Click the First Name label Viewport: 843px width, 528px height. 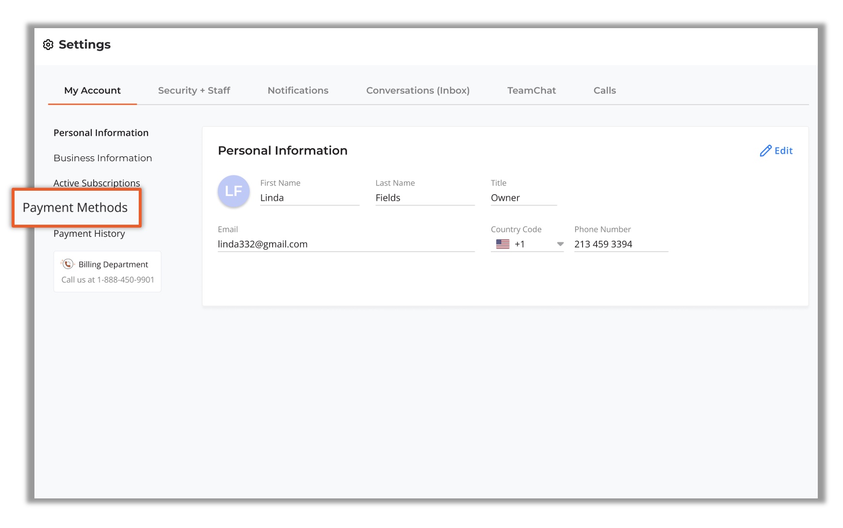click(x=280, y=183)
